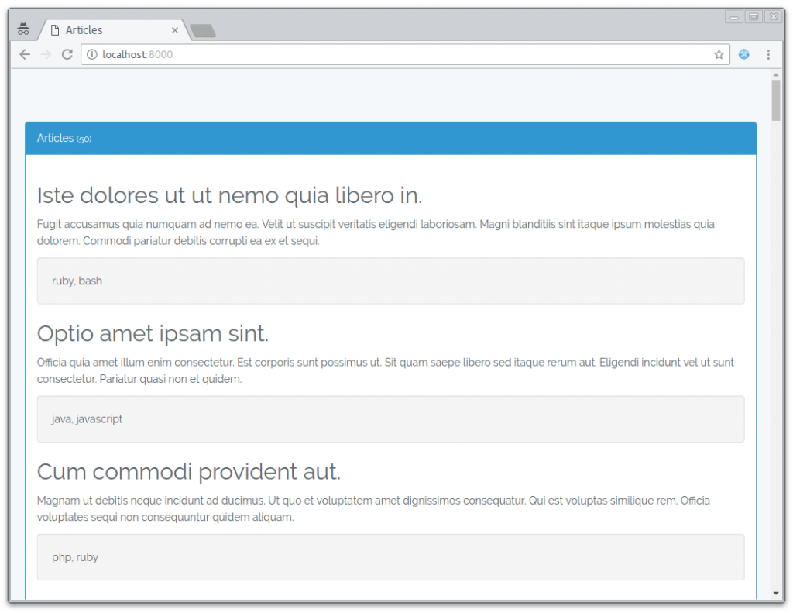The width and height of the screenshot is (793, 613).
Task: Click heading 'Cum commodi provident aut.'
Action: [189, 472]
